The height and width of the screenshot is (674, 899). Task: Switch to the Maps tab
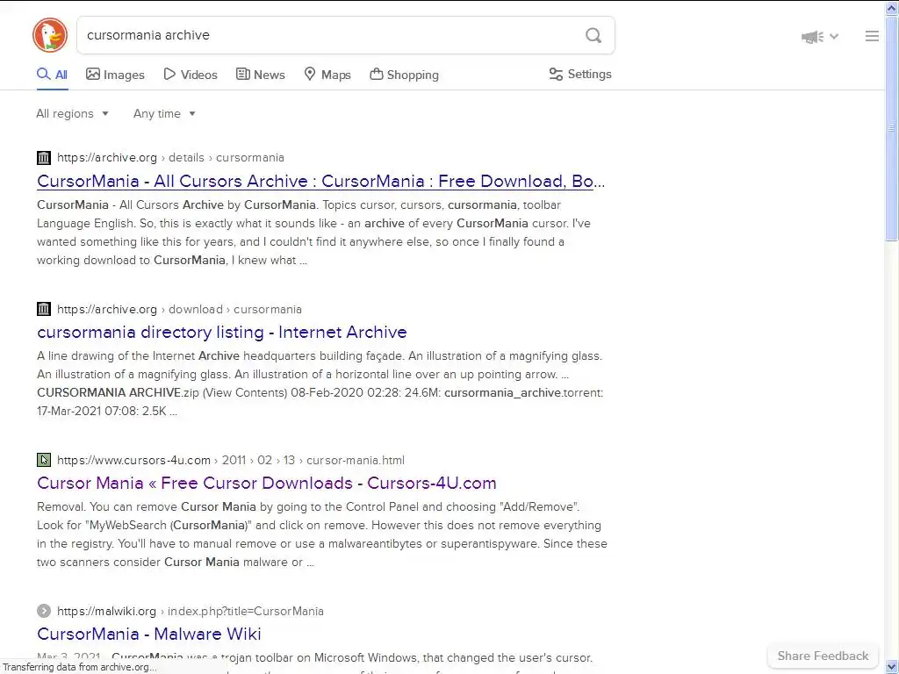coord(327,75)
